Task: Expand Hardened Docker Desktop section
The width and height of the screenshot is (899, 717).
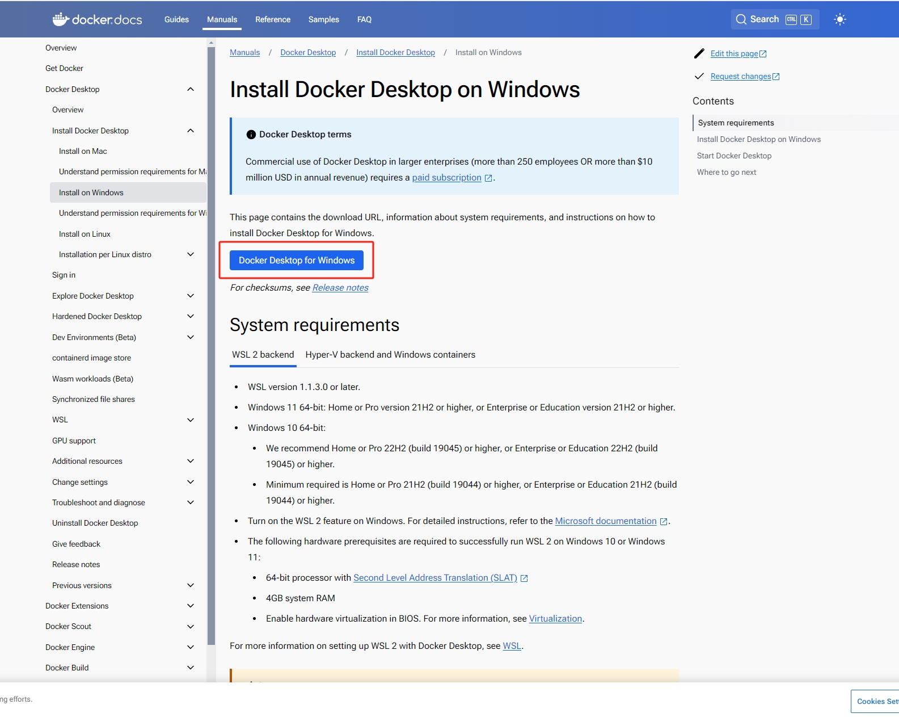Action: click(x=191, y=316)
